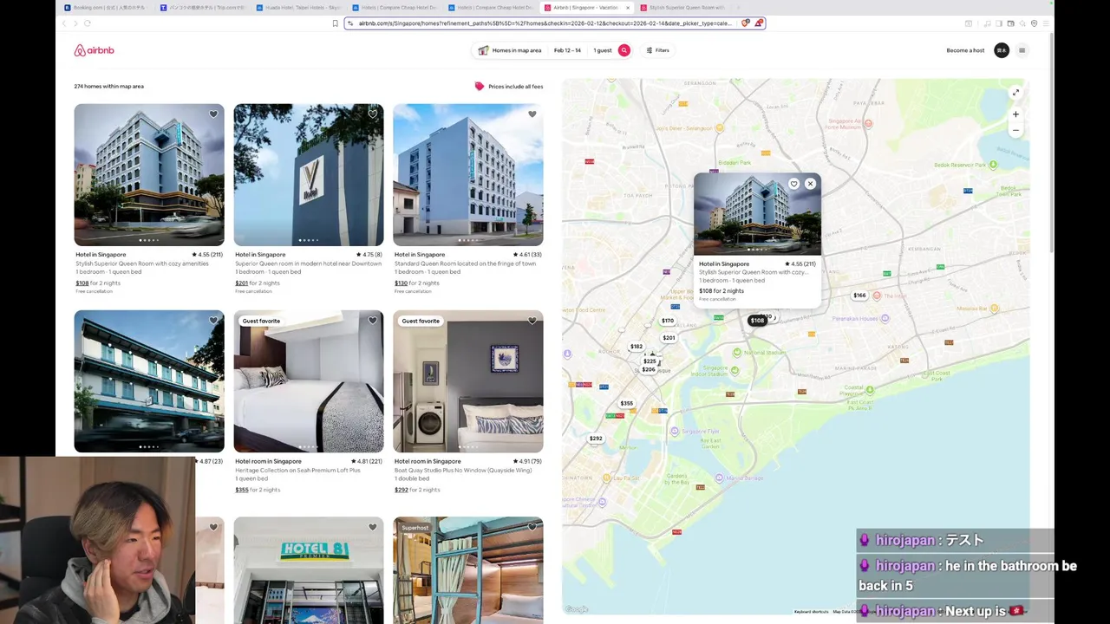Open Homes in map area search field
1110x624 pixels.
510,50
